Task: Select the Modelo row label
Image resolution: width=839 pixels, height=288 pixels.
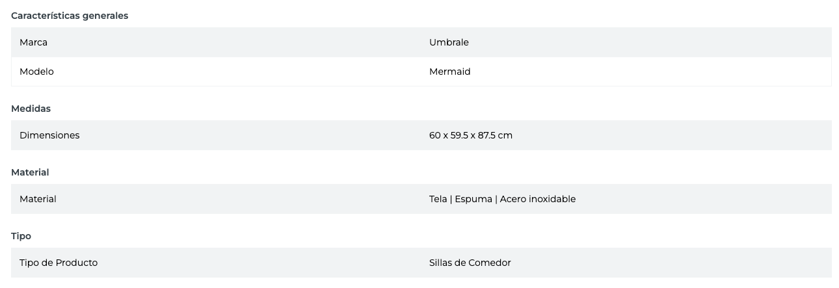Action: (36, 72)
